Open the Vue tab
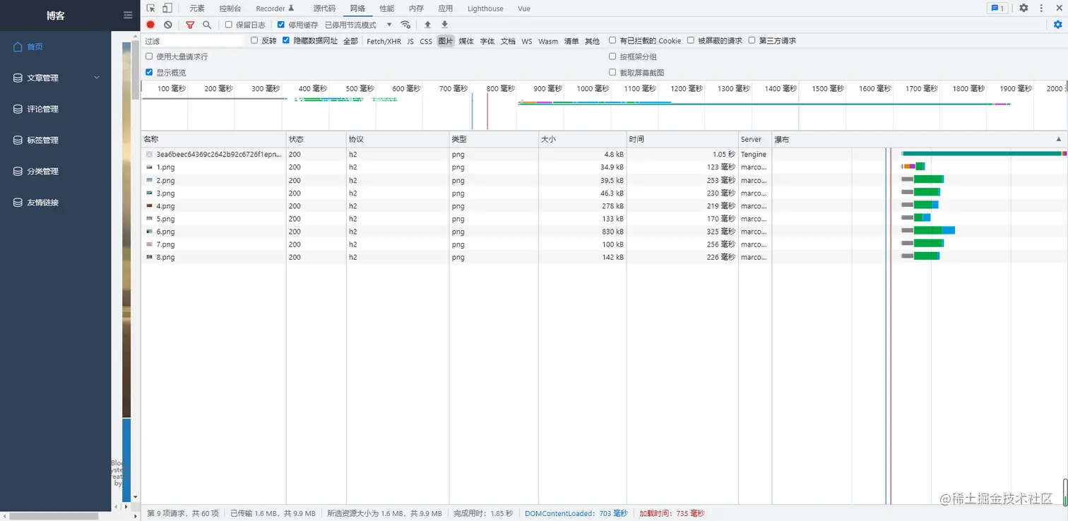1068x521 pixels. point(524,8)
